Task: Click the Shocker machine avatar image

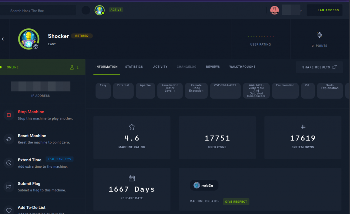Action: tap(28, 39)
